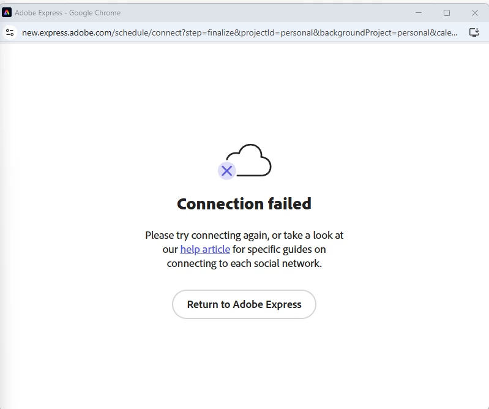Screen dimensions: 489x409
Task: Select the URL text in the address bar
Action: pos(239,32)
